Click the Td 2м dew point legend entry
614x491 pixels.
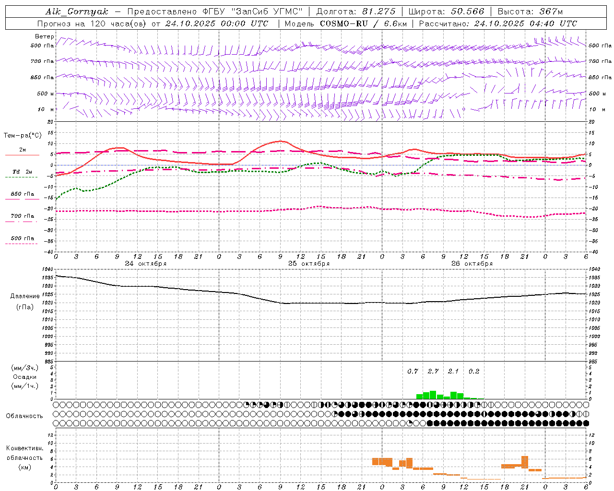(x=23, y=172)
